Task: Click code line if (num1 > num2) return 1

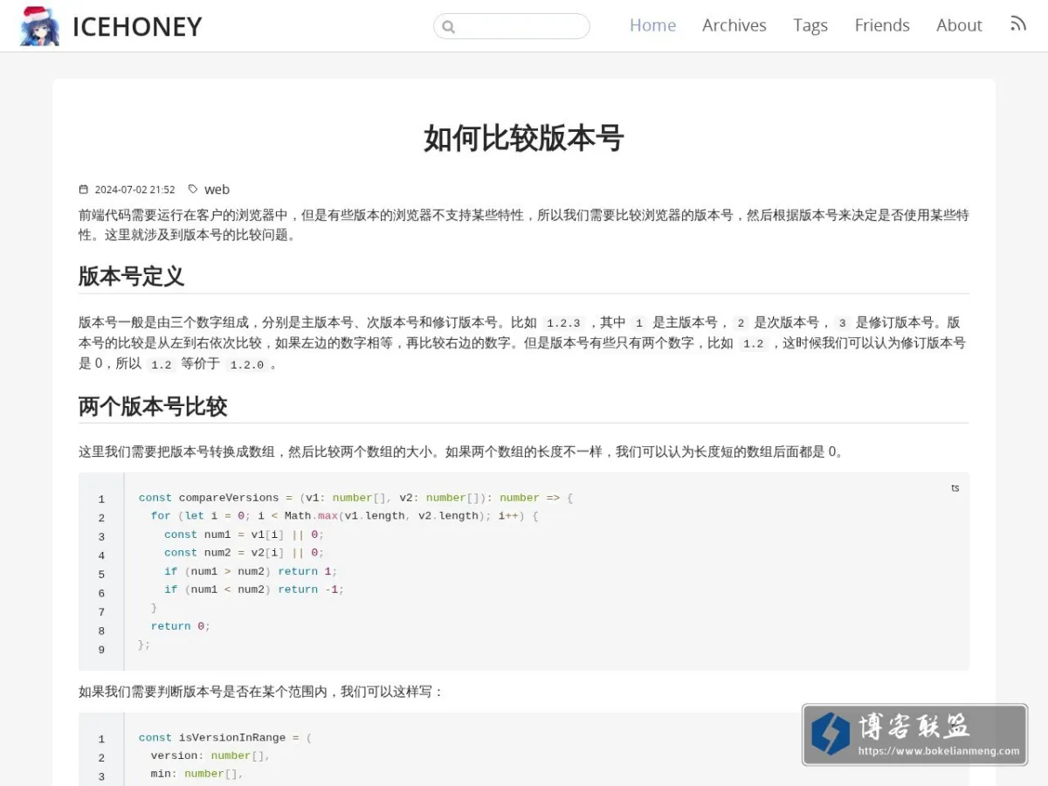Action: tap(250, 571)
